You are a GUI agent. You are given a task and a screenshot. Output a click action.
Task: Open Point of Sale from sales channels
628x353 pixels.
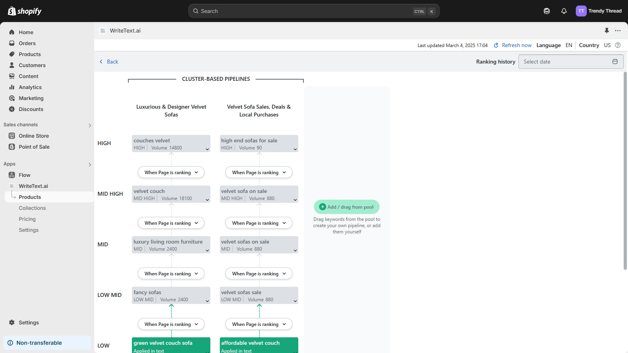click(34, 147)
